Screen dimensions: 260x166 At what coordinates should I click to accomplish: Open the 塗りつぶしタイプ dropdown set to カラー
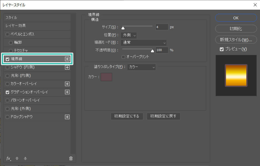142,67
